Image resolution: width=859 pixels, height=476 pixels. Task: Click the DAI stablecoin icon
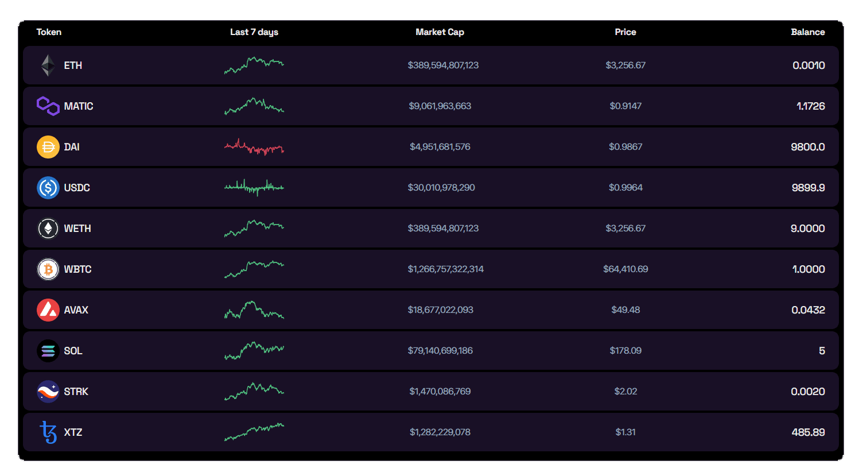click(48, 147)
